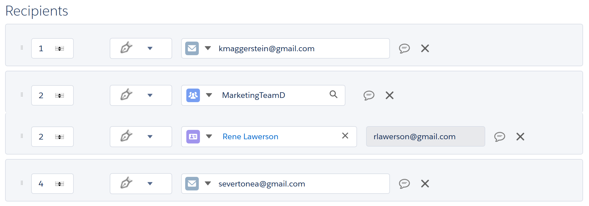The width and height of the screenshot is (589, 206).
Task: Click signer pen icon in kmaggerstein@gmail.com row
Action: pos(126,48)
